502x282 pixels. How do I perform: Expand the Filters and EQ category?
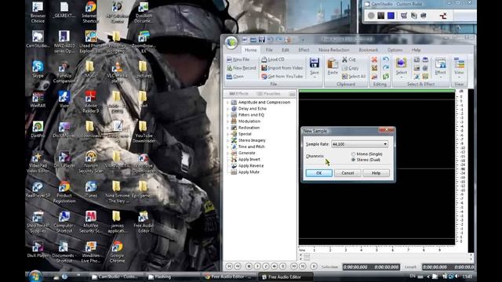(x=227, y=115)
